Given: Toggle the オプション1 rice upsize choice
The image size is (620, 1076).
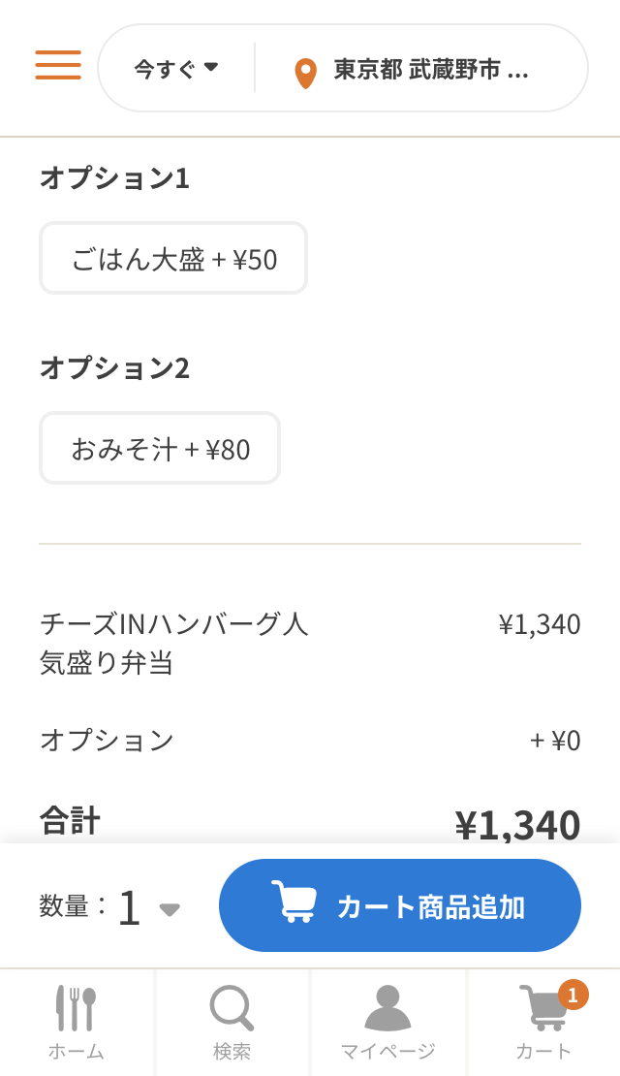Looking at the screenshot, I should 172,259.
